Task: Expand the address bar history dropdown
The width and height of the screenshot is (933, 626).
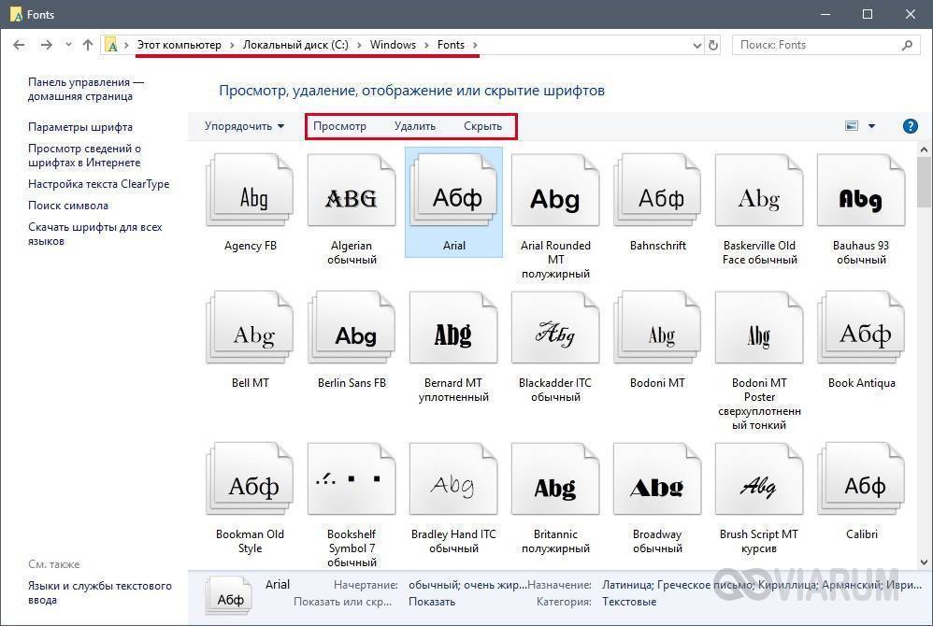Action: pos(696,45)
